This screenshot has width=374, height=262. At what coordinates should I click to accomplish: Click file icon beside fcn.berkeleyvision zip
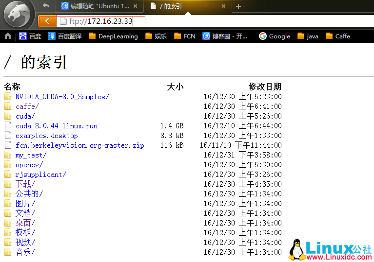coord(8,145)
